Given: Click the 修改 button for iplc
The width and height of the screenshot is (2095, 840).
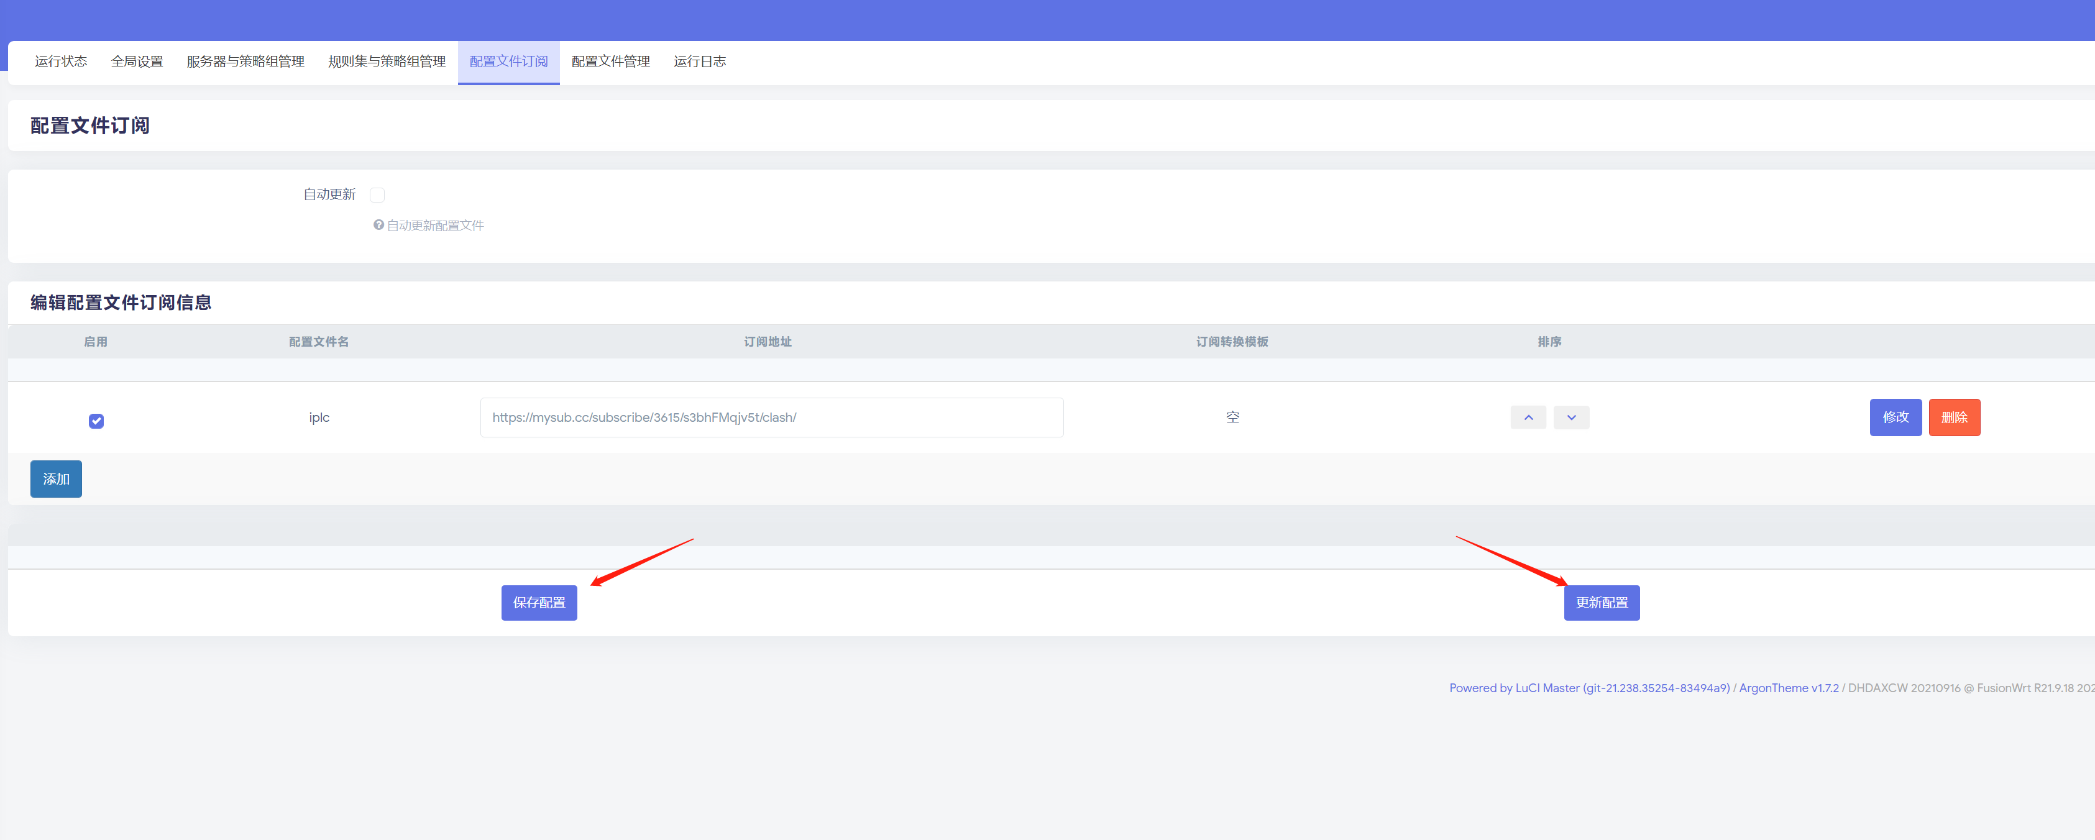Looking at the screenshot, I should tap(1895, 417).
